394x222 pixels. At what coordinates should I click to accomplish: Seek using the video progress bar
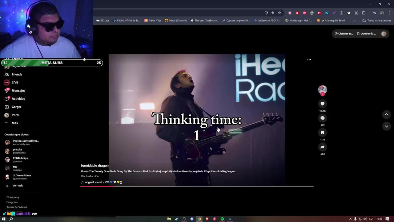[x=197, y=187]
